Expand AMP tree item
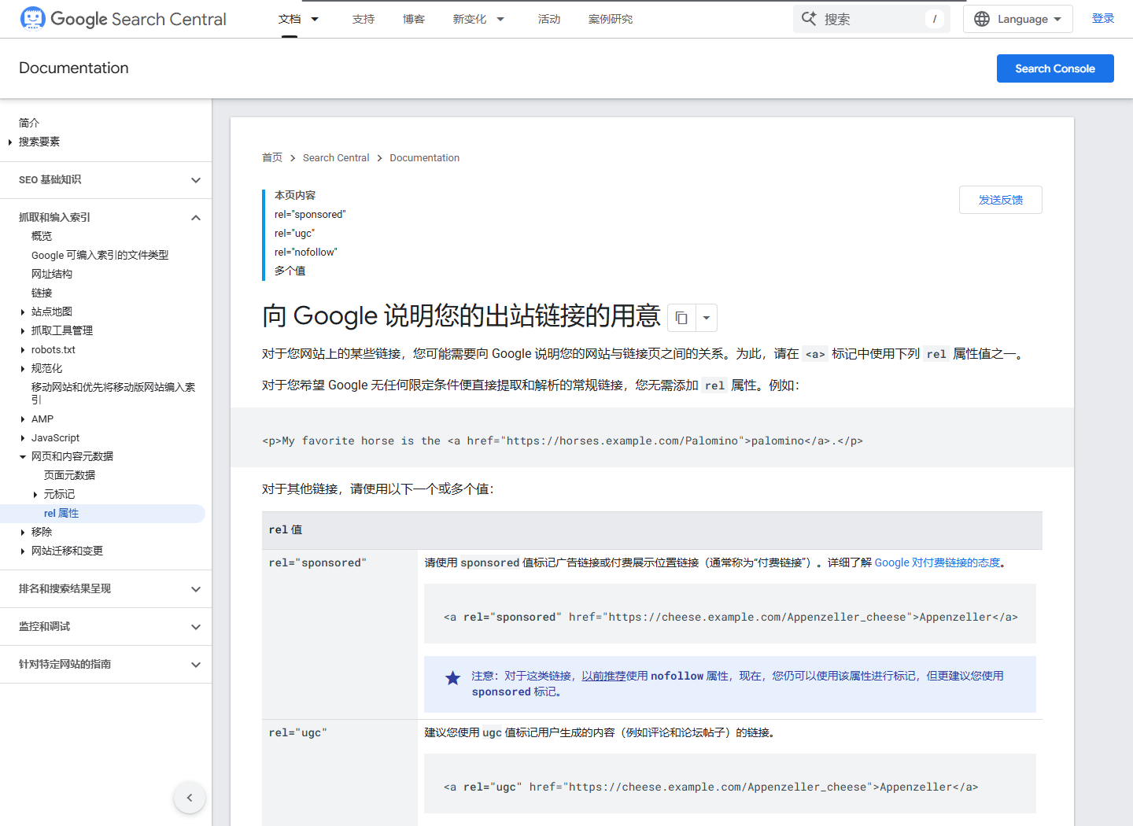This screenshot has height=826, width=1133. pos(22,419)
